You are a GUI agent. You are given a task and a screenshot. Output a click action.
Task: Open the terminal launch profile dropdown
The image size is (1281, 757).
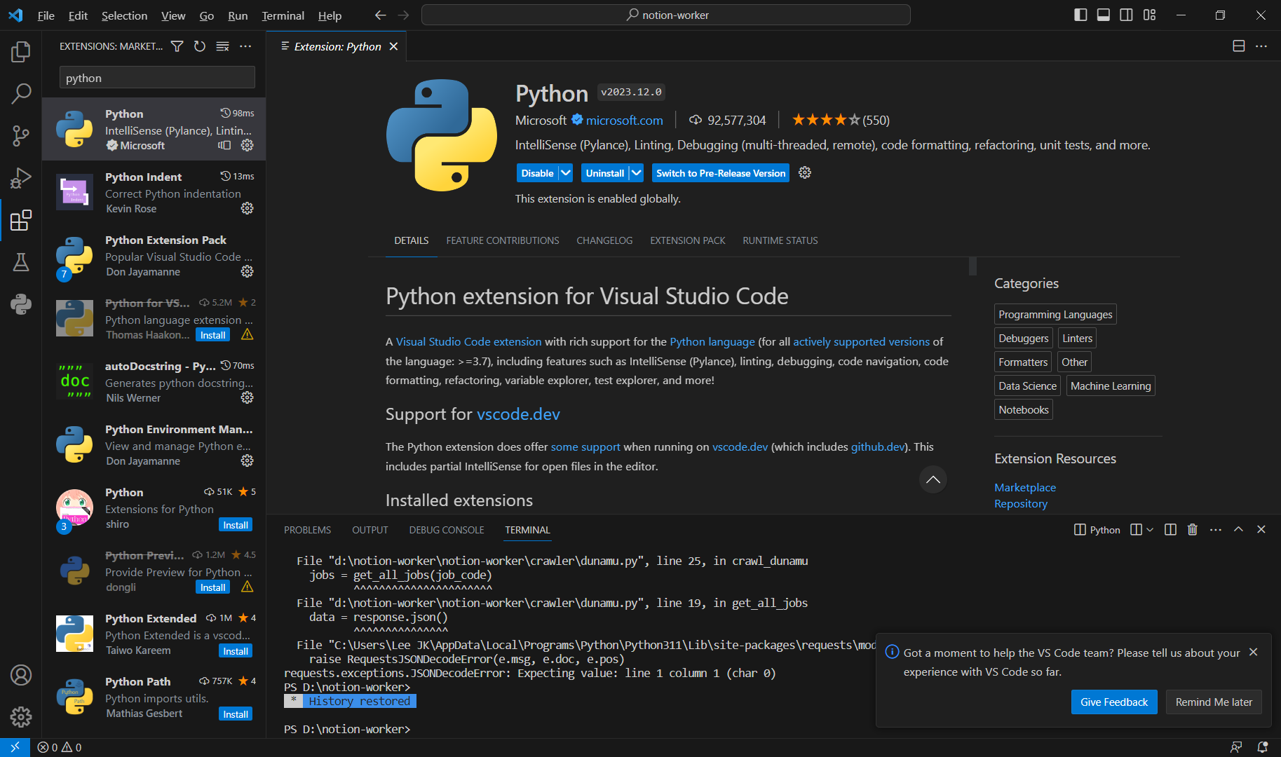tap(1149, 530)
